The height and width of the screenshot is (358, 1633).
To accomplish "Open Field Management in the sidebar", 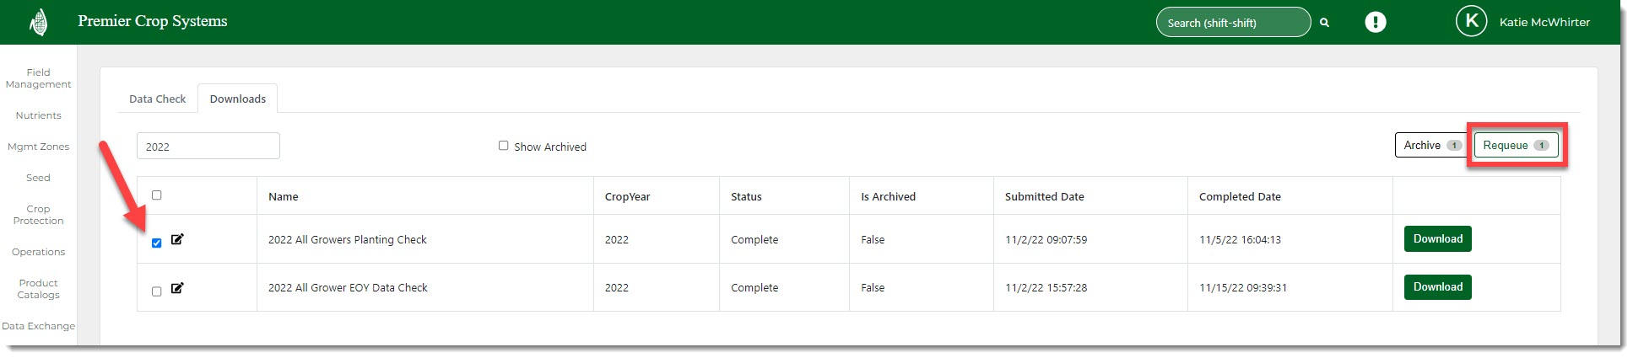I will click(x=38, y=78).
